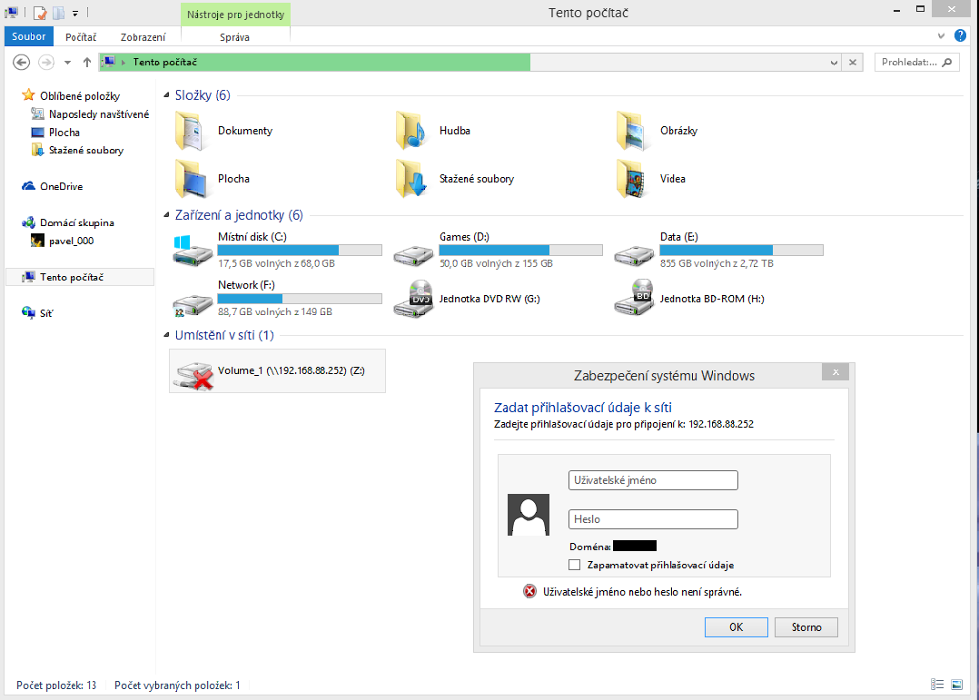Open the address bar history dropdown
This screenshot has width=979, height=700.
pos(834,62)
